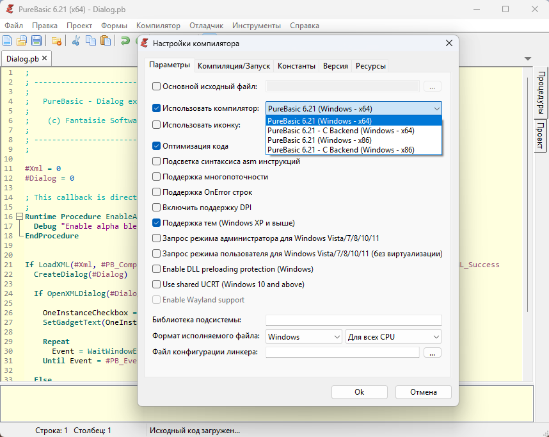549x437 pixels.
Task: Enable 'Подсветка синтаксиса asm инструкций' checkbox
Action: coord(157,161)
